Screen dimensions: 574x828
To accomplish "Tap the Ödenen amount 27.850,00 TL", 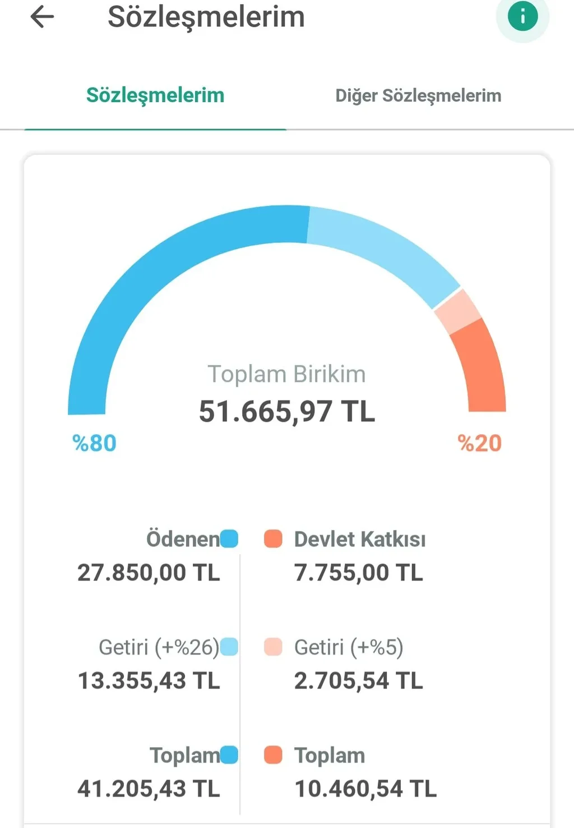I will click(149, 573).
